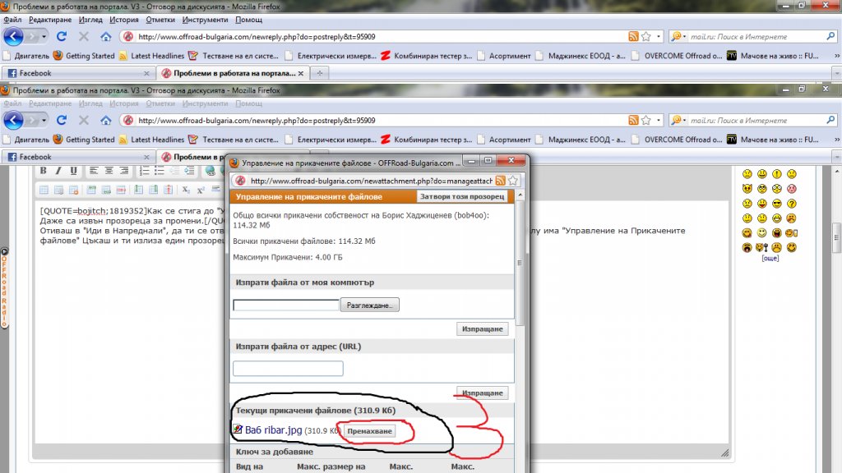842x473 pixels.
Task: Click the Home icon in top navigation bar
Action: pyautogui.click(x=106, y=36)
